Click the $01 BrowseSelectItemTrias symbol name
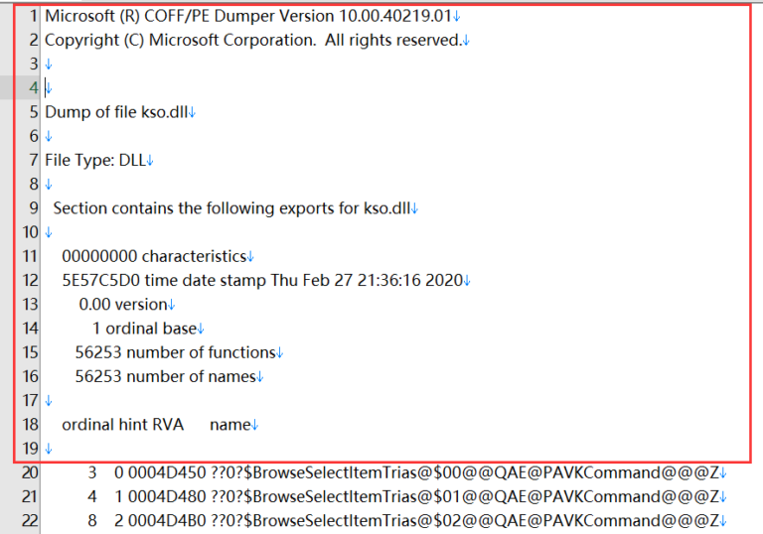The height and width of the screenshot is (534, 763). click(x=465, y=496)
